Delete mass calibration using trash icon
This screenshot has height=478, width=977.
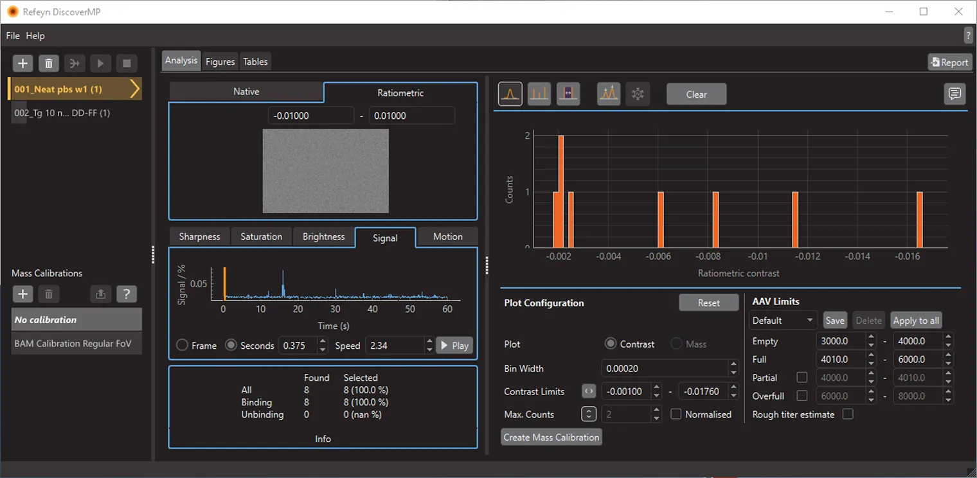(x=49, y=294)
